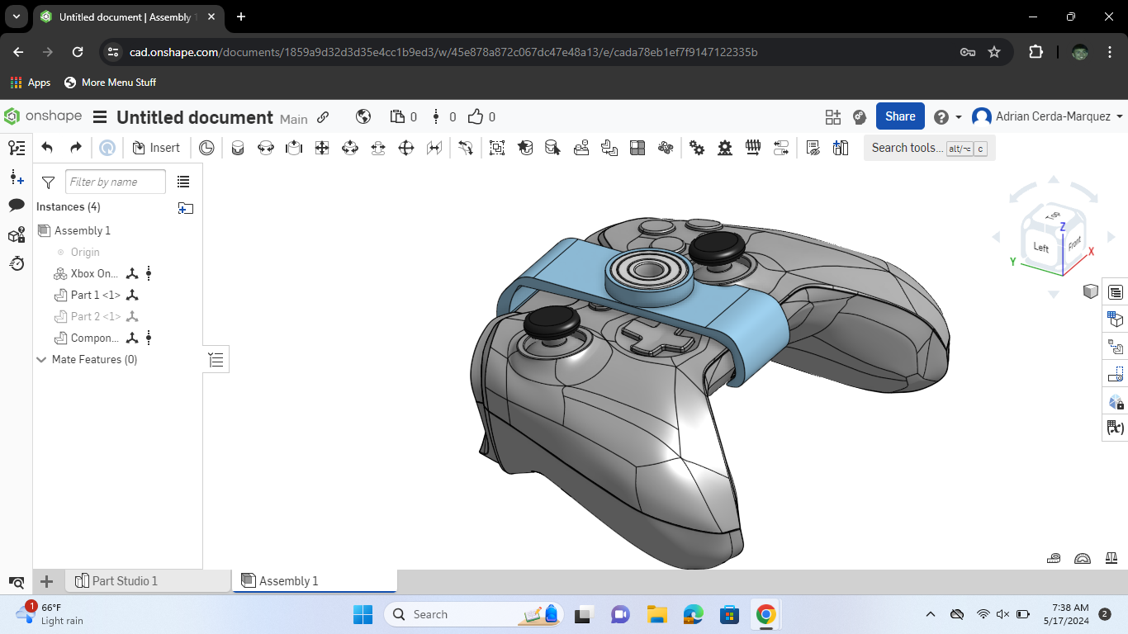
Task: Open Adrian Cerda-Marquez account menu
Action: pos(1047,116)
